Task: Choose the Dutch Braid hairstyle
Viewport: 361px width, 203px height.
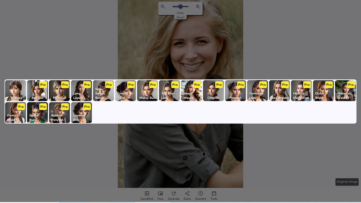Action: tap(323, 91)
